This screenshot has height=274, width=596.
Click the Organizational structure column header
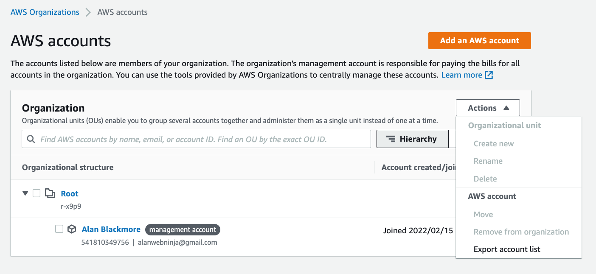tap(68, 168)
